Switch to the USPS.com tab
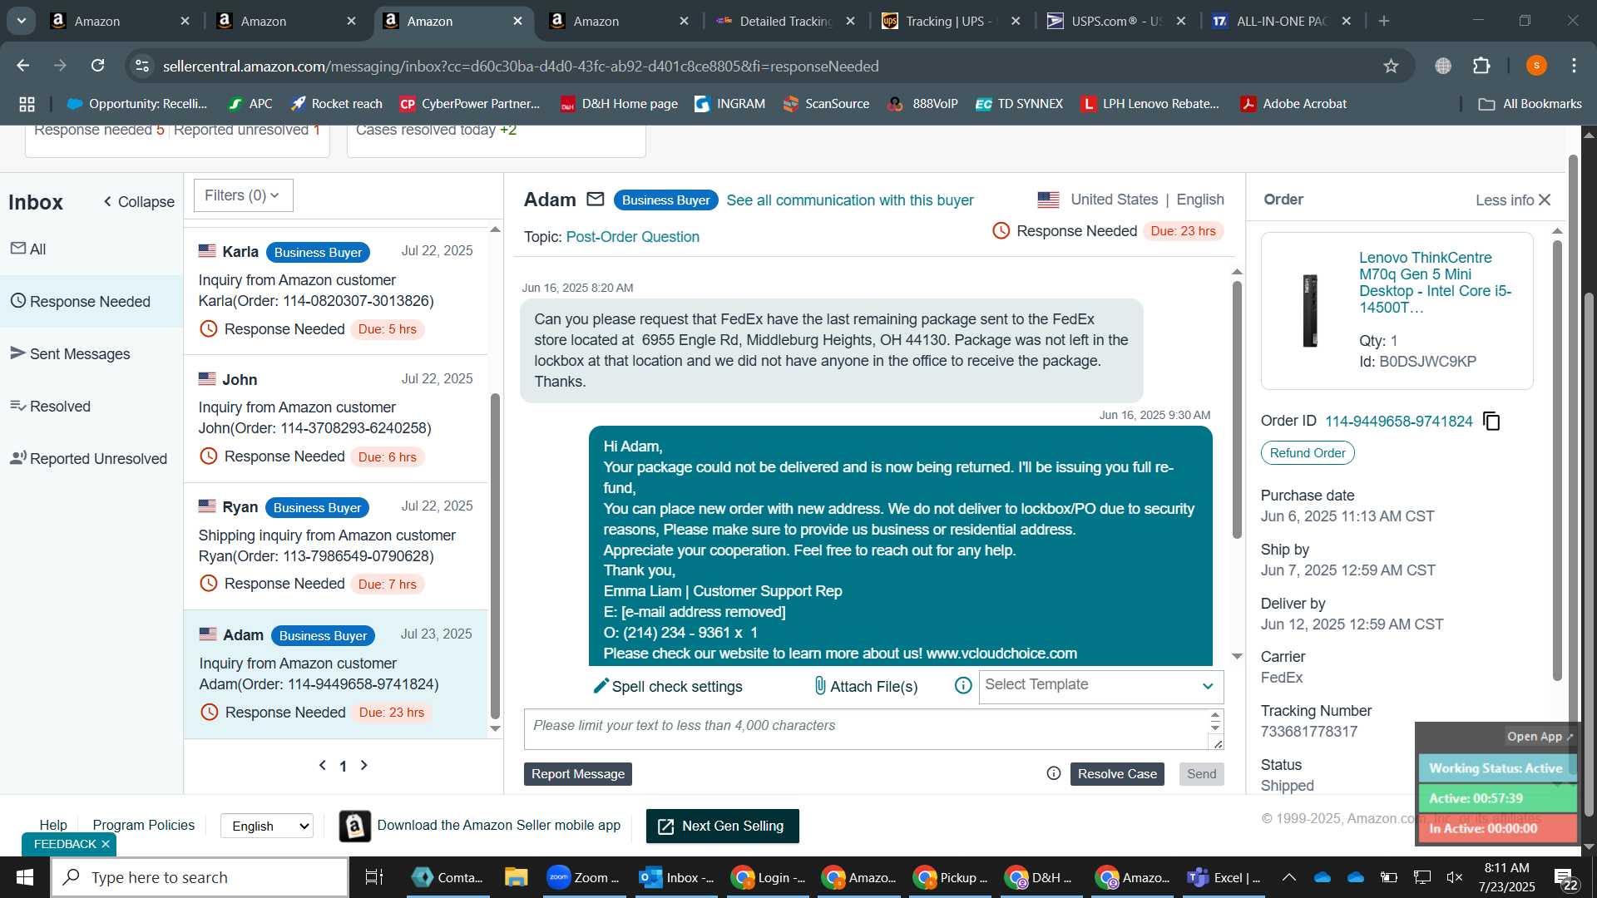 tap(1116, 21)
